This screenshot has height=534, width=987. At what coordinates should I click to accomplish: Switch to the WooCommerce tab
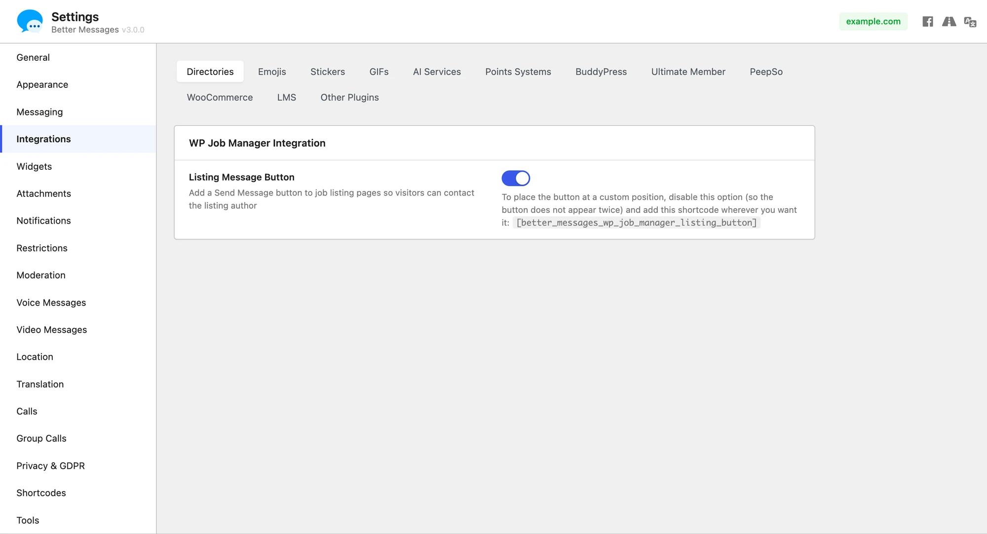(x=220, y=97)
